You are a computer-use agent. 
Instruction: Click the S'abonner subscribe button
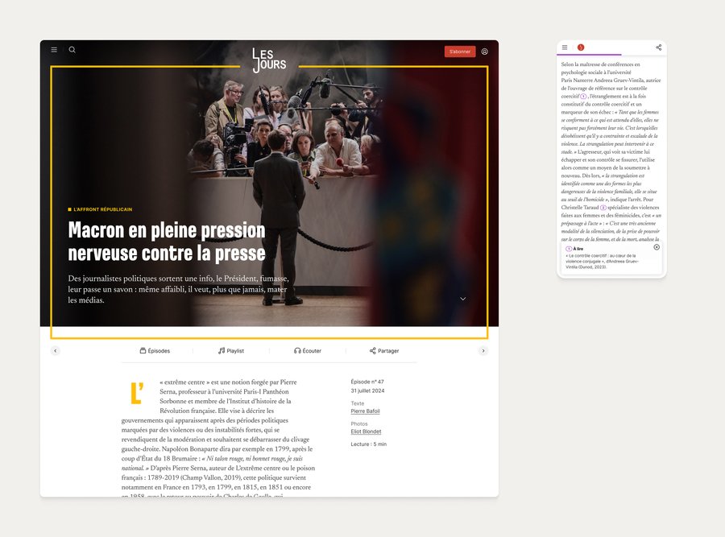pos(460,52)
